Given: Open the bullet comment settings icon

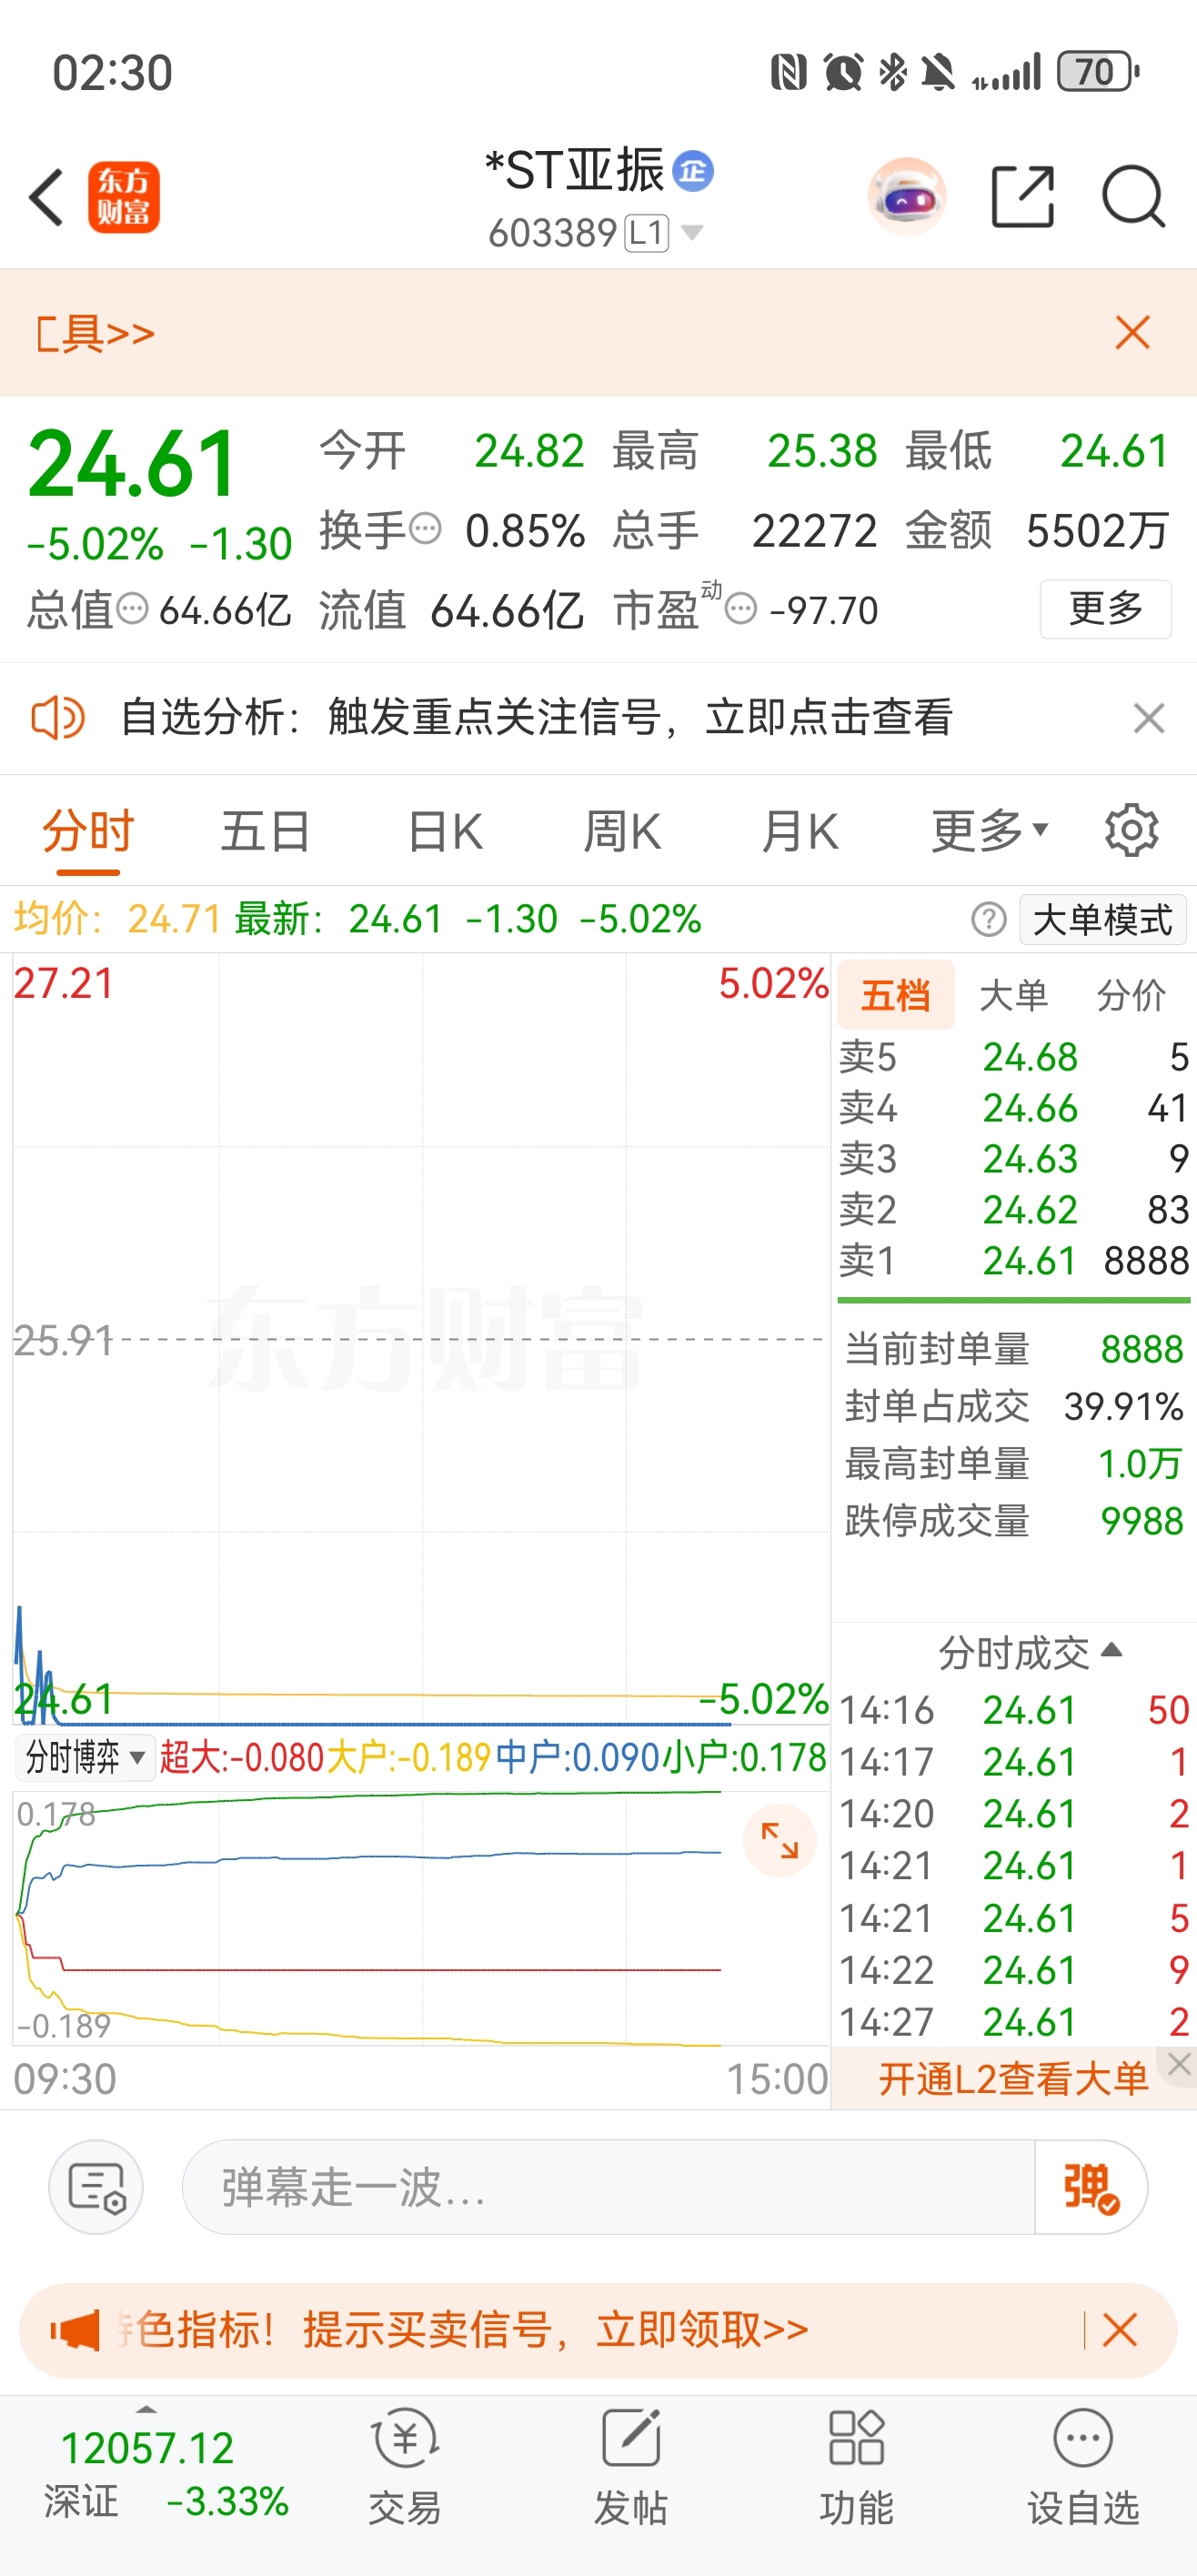Looking at the screenshot, I should coord(96,2187).
